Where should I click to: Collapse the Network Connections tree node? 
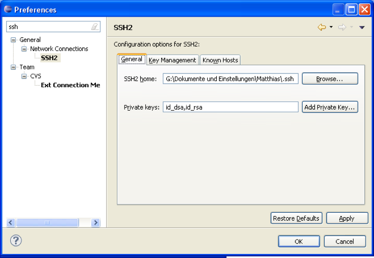pyautogui.click(x=24, y=49)
